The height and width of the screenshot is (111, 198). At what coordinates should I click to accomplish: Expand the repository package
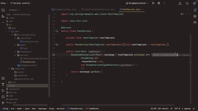coord(15,52)
